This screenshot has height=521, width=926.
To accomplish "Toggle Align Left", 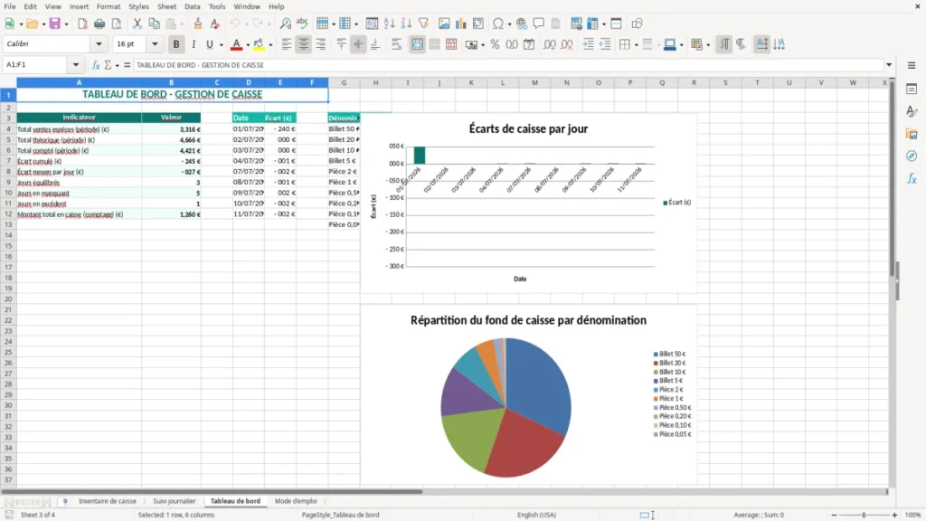I will (x=287, y=44).
